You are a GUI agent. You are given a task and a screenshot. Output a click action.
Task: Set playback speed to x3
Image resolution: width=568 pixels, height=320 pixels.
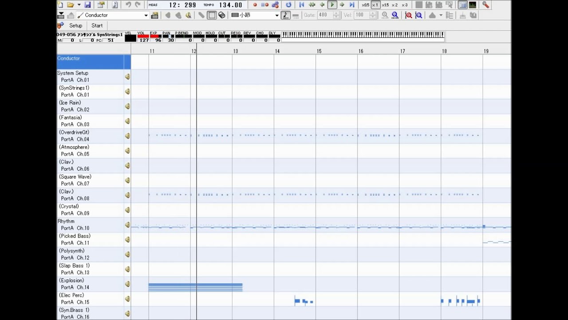405,5
